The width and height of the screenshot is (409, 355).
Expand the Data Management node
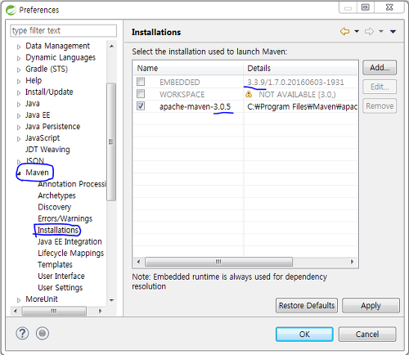[19, 47]
